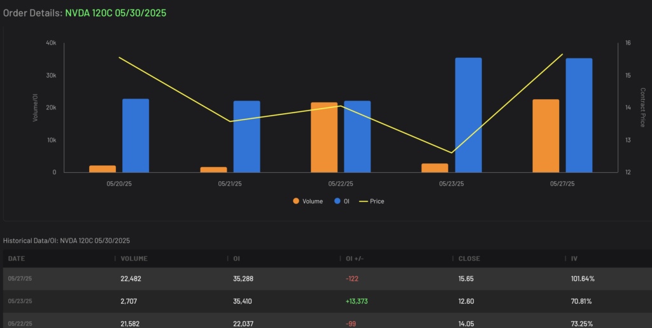Select the small Volume bar for 05/20/25
The height and width of the screenshot is (328, 652).
point(103,169)
